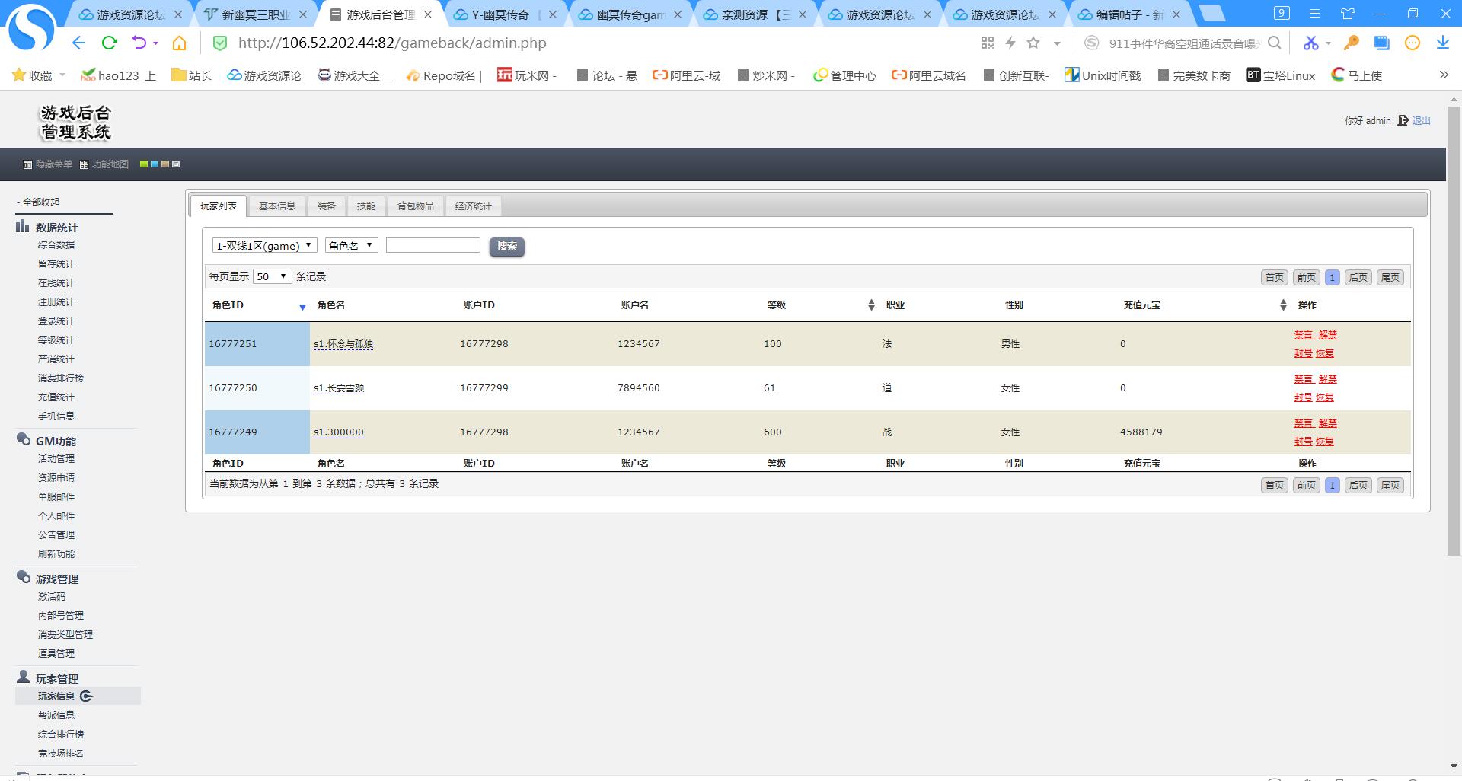1462x781 pixels.
Task: Click the star bookmark icon in address bar
Action: 1033,43
